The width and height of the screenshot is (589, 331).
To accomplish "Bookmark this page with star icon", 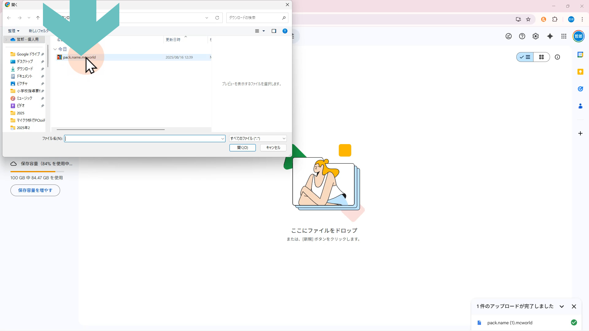I will pos(528,19).
